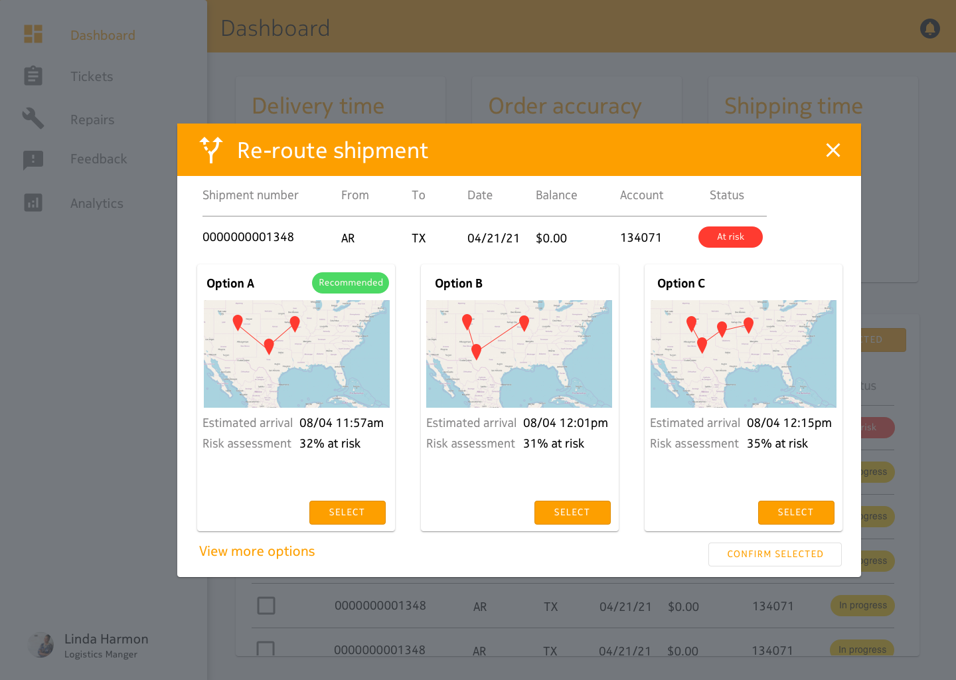Viewport: 956px width, 680px height.
Task: Click the Account column header
Action: click(x=641, y=195)
